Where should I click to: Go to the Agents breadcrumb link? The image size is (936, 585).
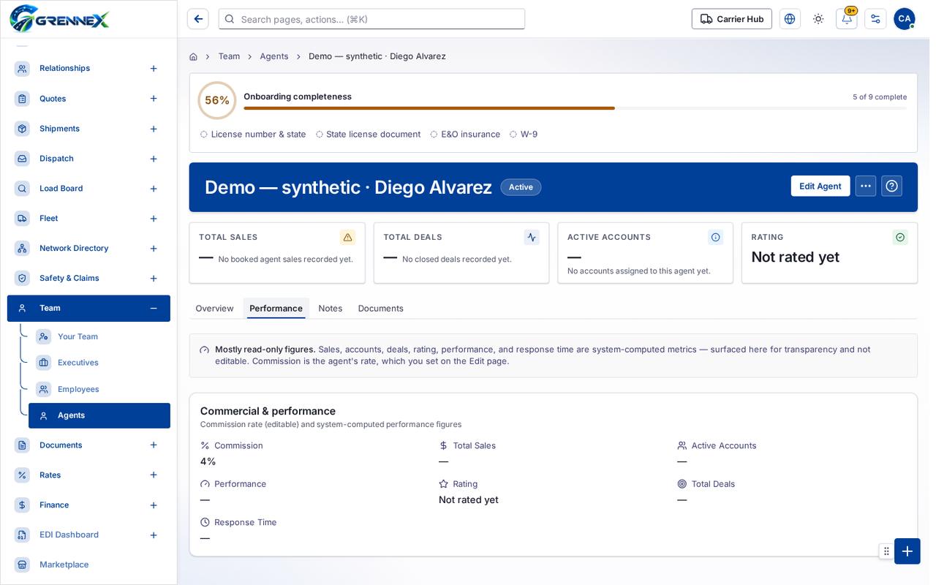point(274,56)
